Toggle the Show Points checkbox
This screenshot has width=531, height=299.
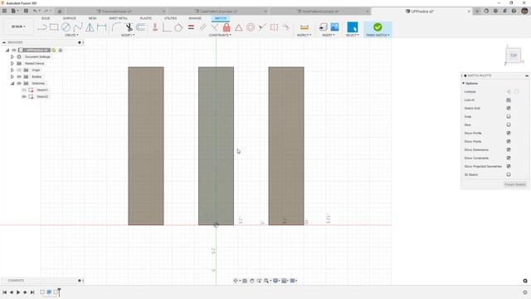(x=509, y=141)
